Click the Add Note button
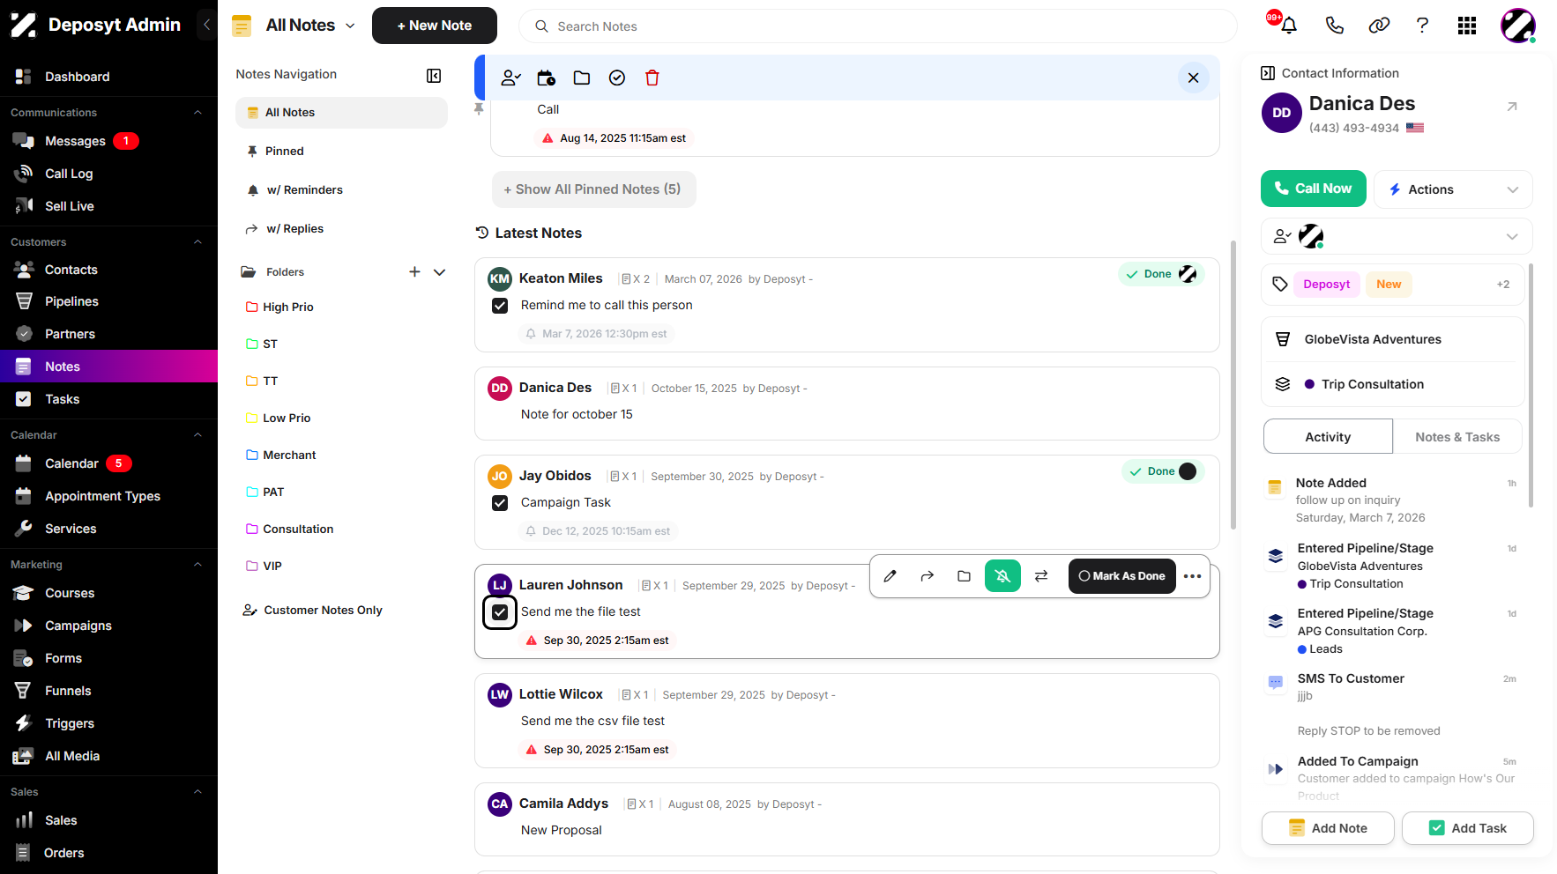The height and width of the screenshot is (874, 1557). [x=1328, y=828]
